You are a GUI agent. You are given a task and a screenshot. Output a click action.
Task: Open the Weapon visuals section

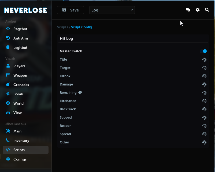(x=20, y=75)
